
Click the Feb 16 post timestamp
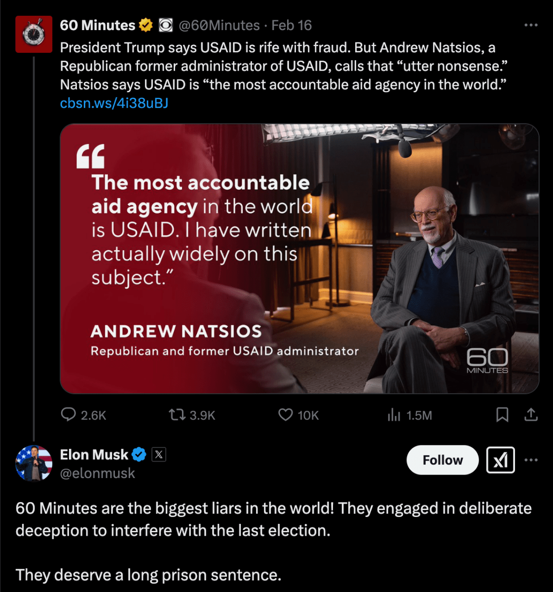pyautogui.click(x=292, y=25)
